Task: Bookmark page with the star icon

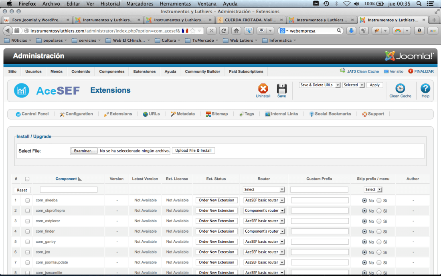Action: [193, 30]
